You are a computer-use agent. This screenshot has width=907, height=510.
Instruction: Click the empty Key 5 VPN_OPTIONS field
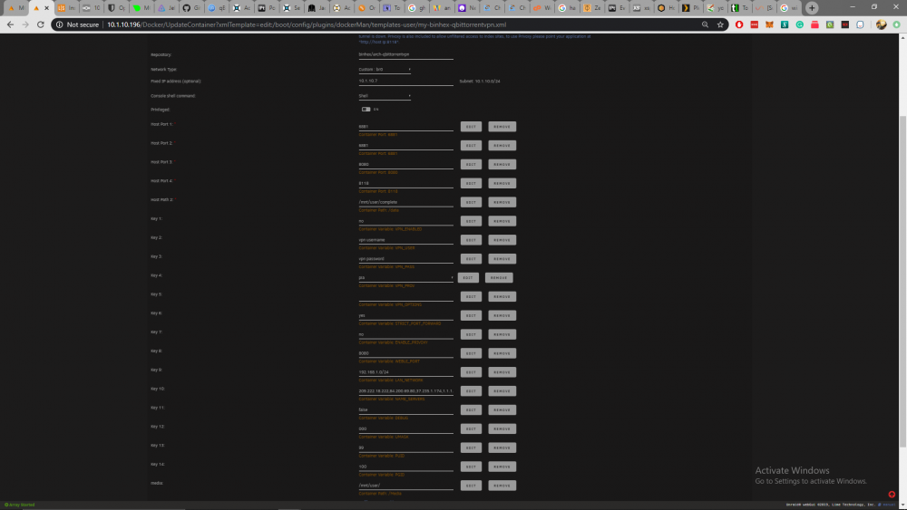[406, 297]
